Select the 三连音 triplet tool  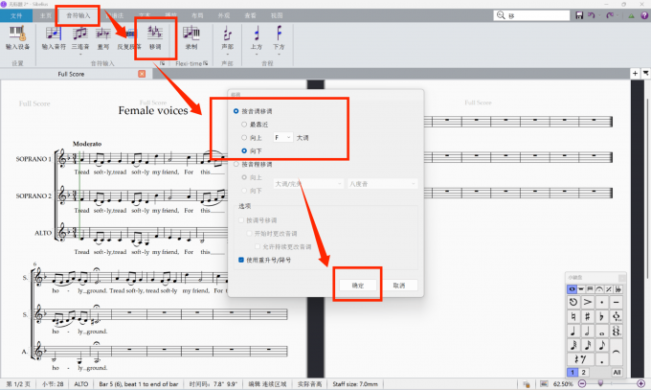pos(80,37)
